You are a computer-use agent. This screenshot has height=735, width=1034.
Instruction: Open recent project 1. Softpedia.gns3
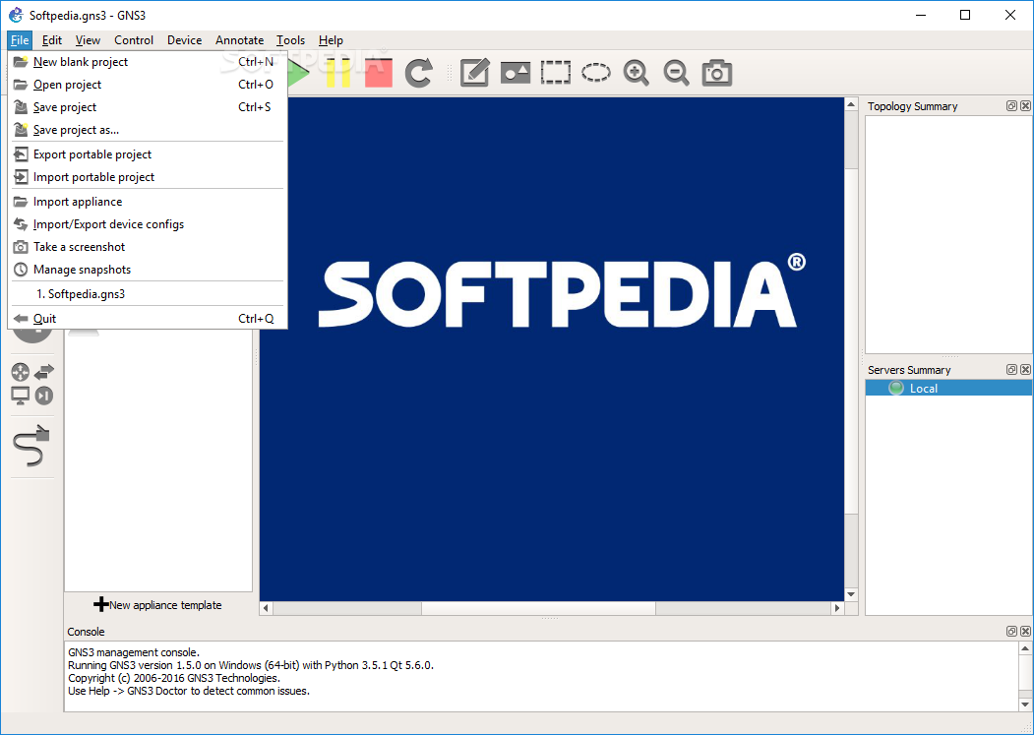point(148,294)
